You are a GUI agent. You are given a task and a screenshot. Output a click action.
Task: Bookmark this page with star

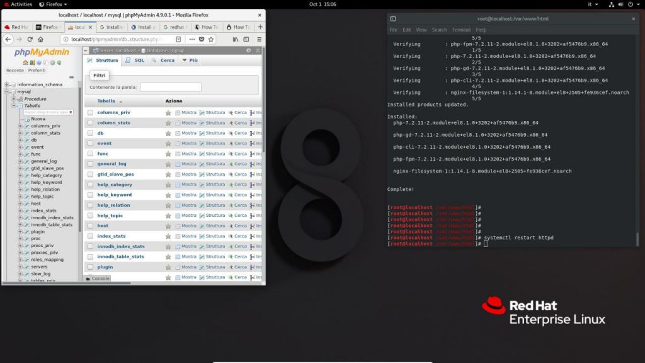pyautogui.click(x=211, y=39)
